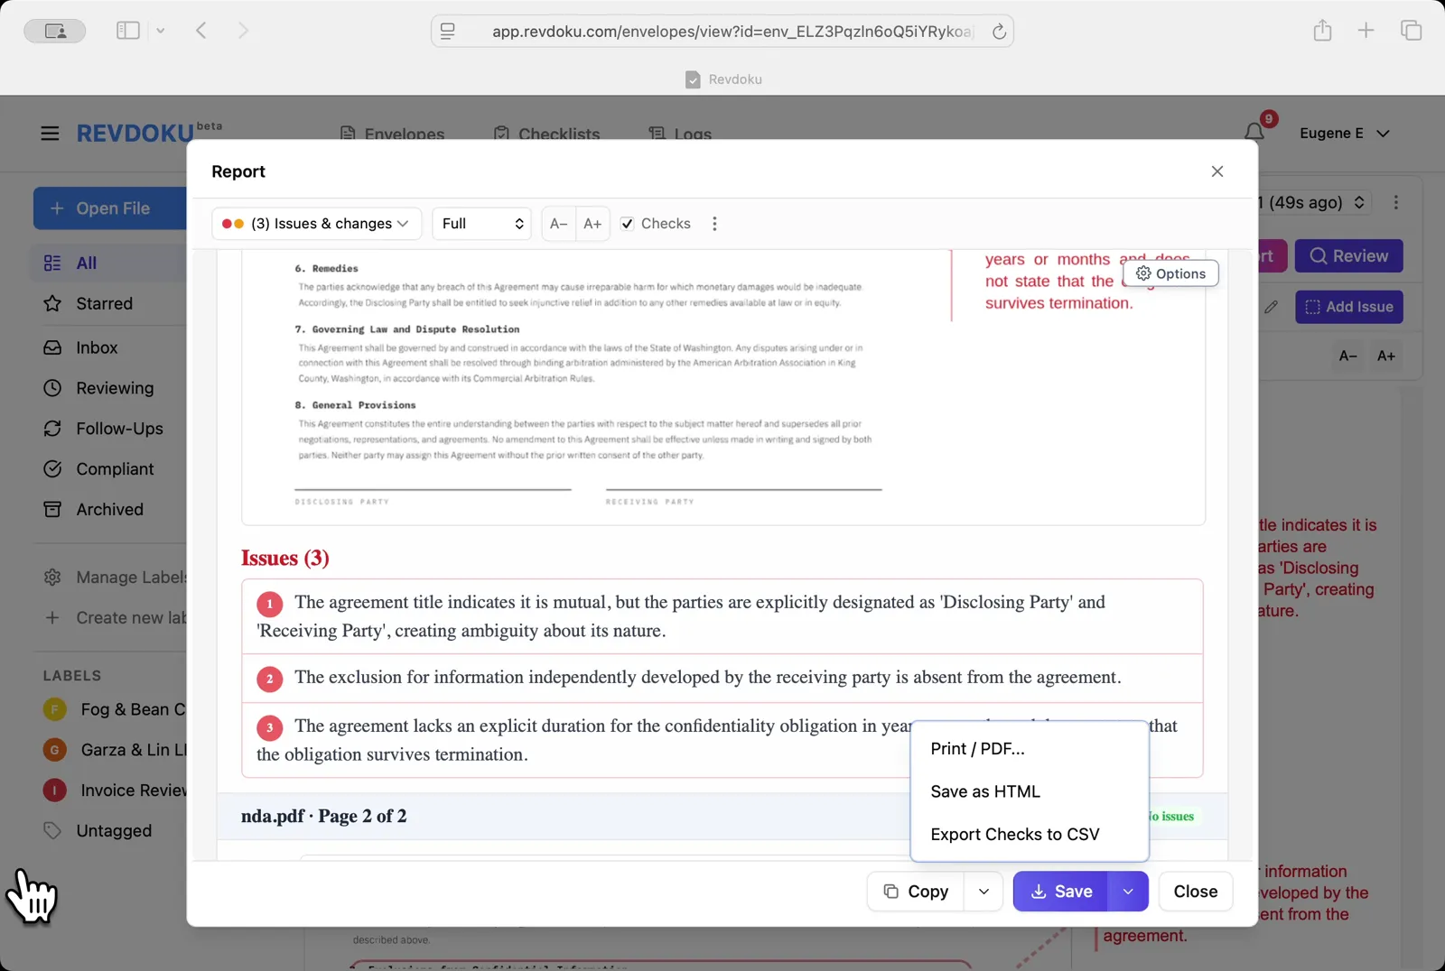Viewport: 1445px width, 971px height.
Task: Choose Print / PDF... from the menu
Action: tap(977, 748)
